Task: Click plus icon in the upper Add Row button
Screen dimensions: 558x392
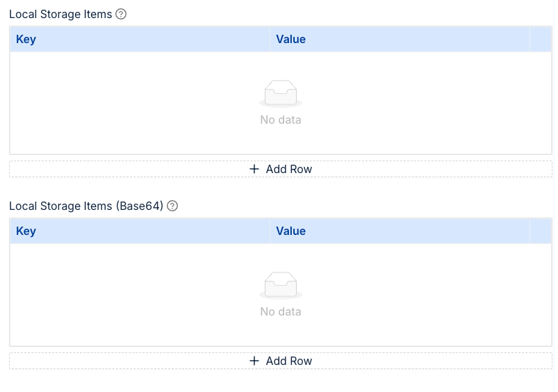Action: (x=254, y=169)
